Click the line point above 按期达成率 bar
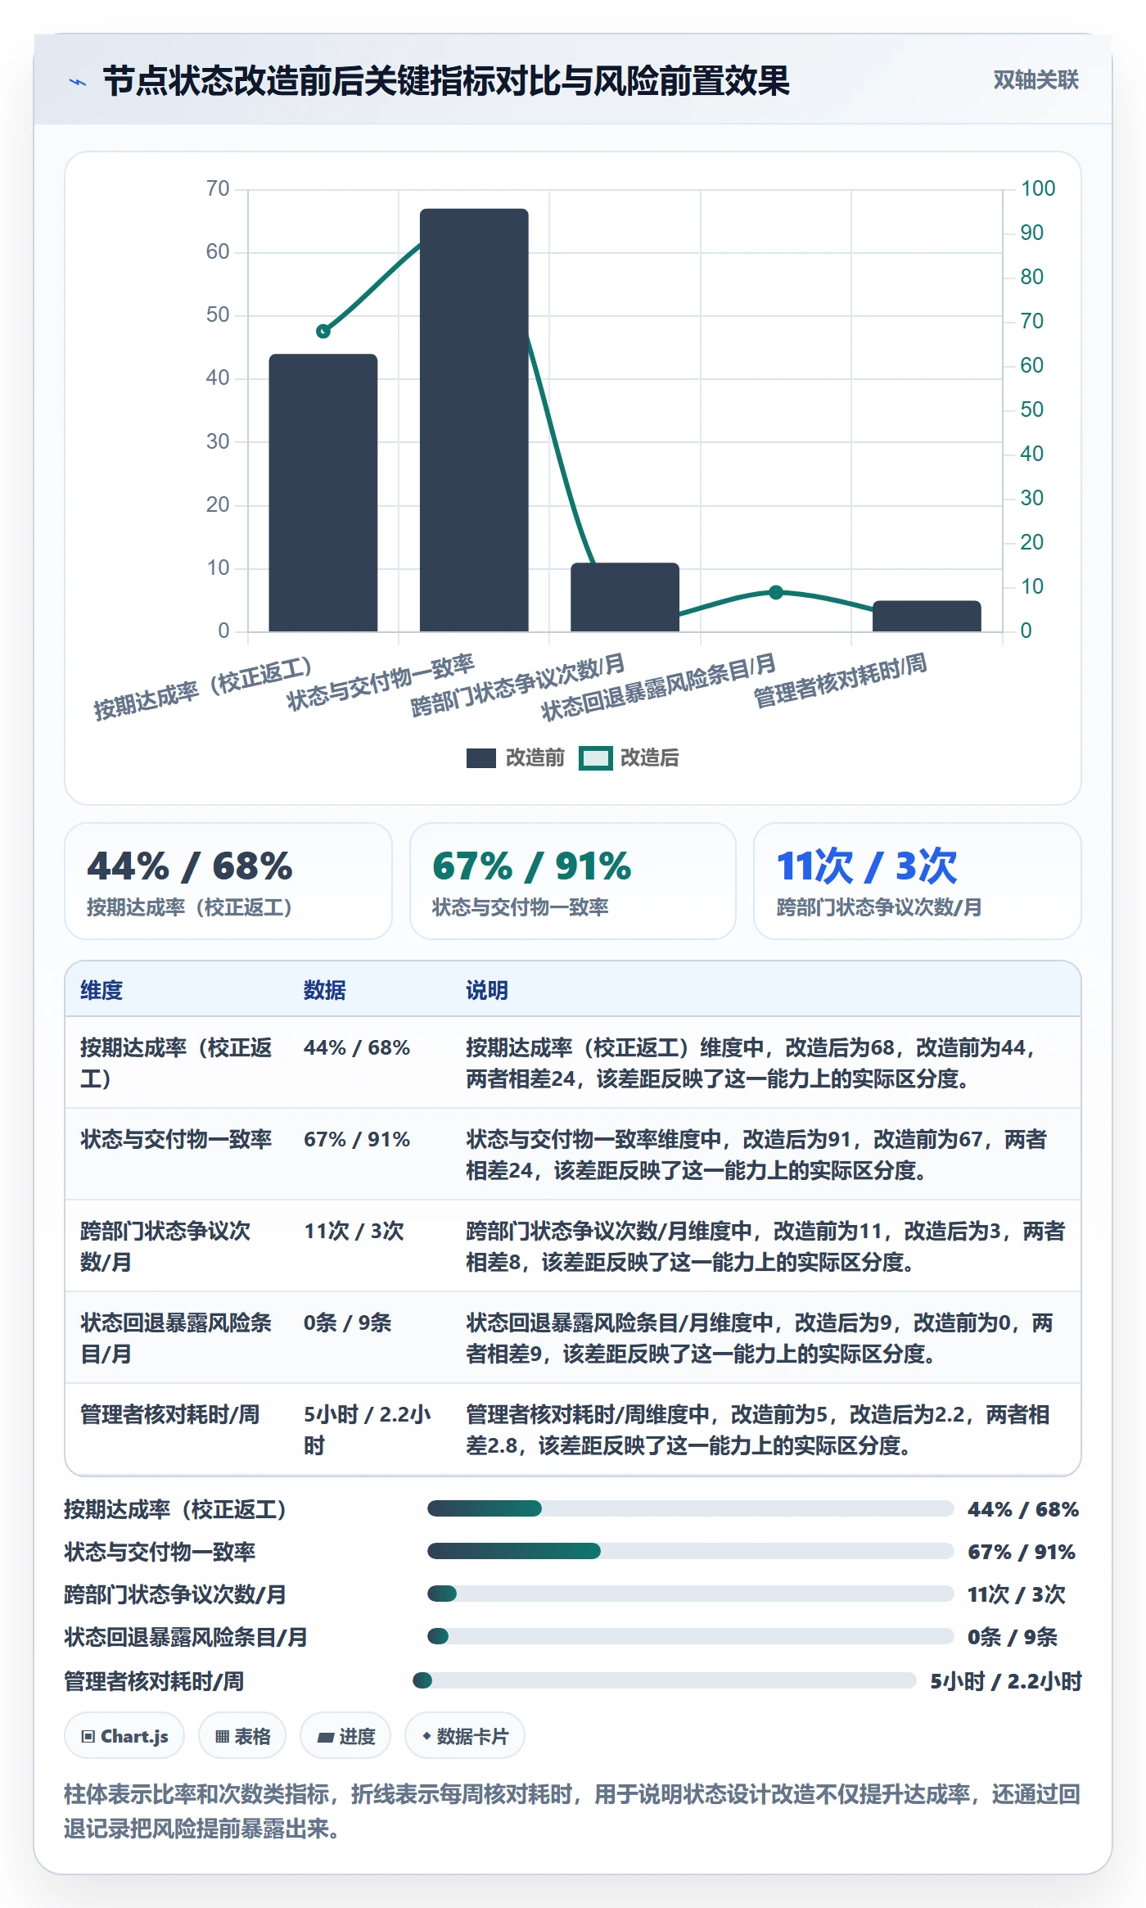Viewport: 1146px width, 1908px height. pyautogui.click(x=323, y=331)
